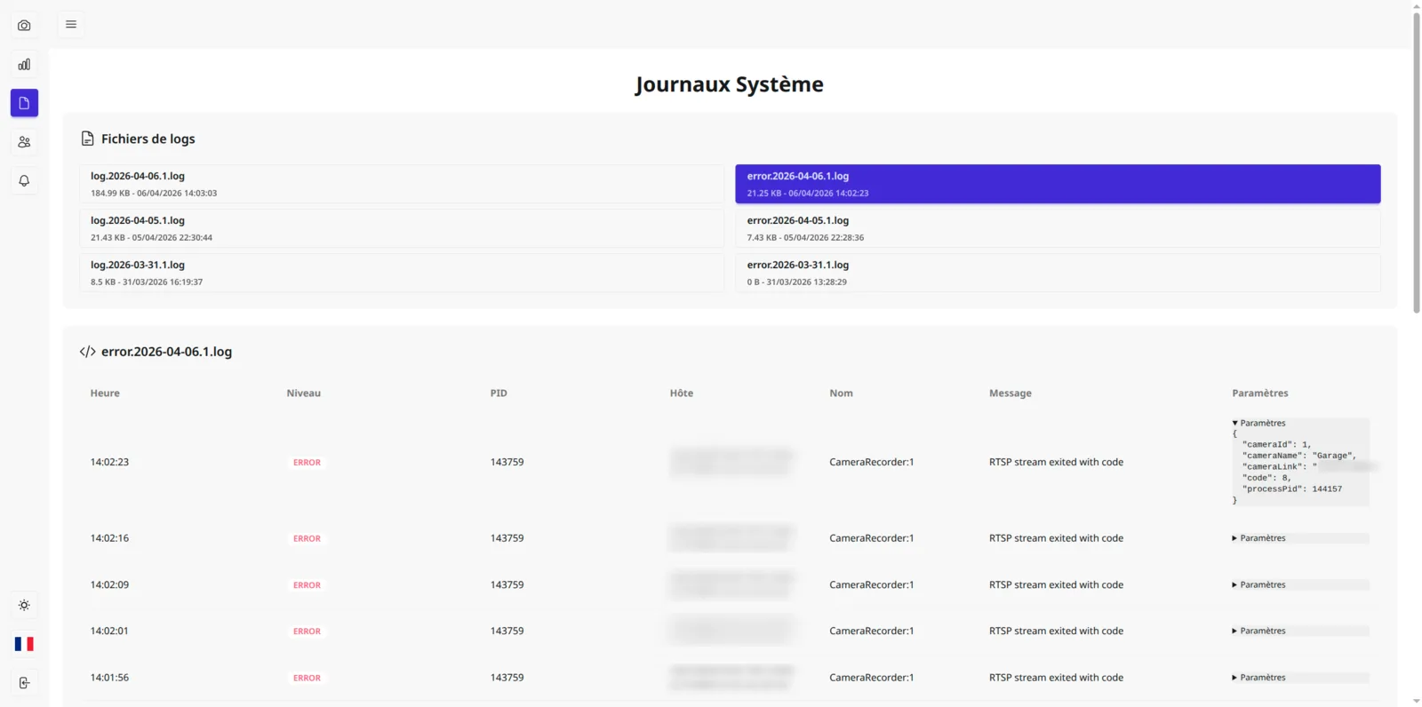Click the Paramètres column header

tap(1259, 393)
